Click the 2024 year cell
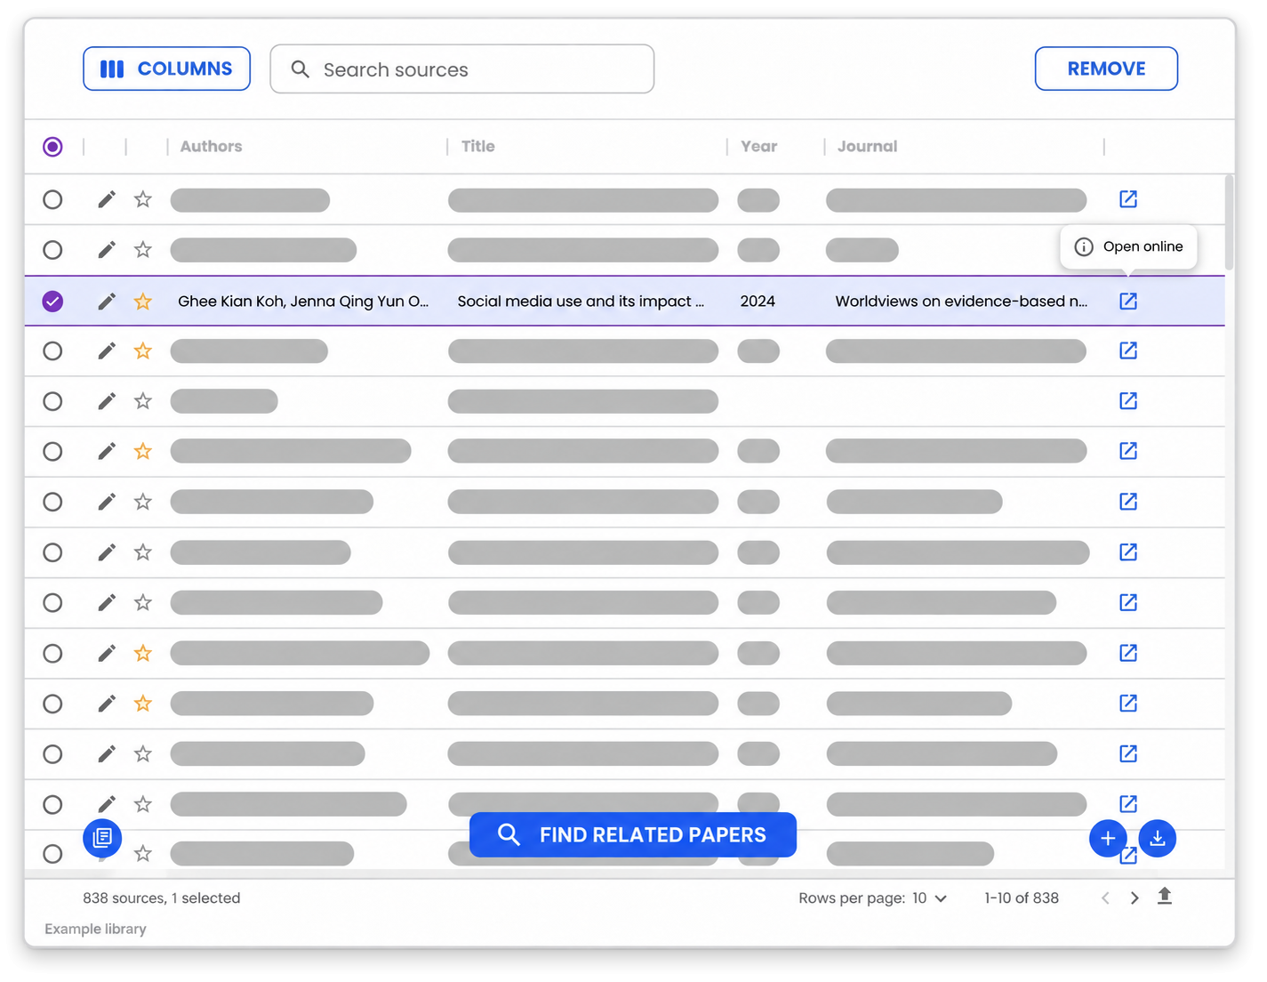Image resolution: width=1267 pixels, height=982 pixels. tap(758, 302)
